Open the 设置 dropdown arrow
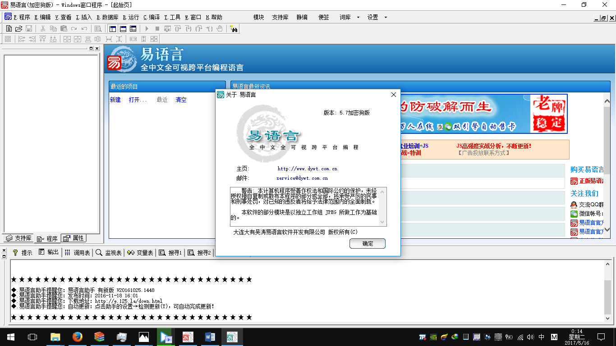This screenshot has width=616, height=346. (x=386, y=17)
